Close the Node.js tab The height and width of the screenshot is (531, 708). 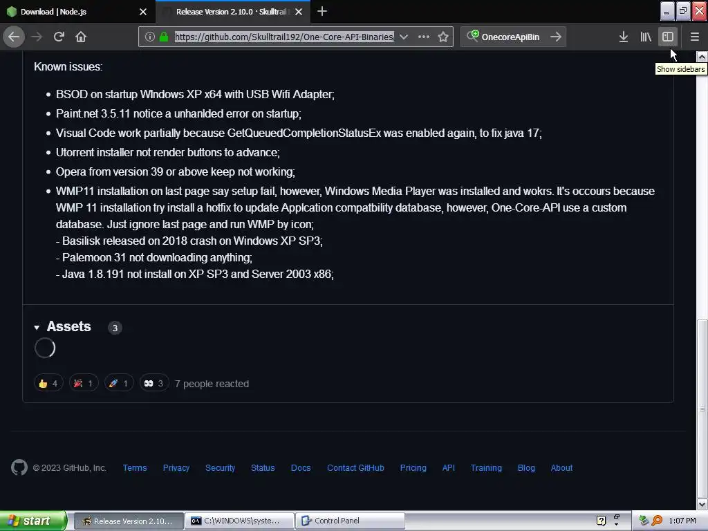tap(143, 12)
